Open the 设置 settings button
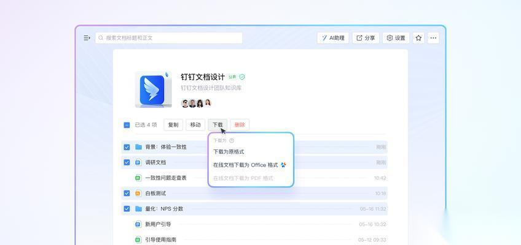Image resolution: width=521 pixels, height=245 pixels. (x=396, y=38)
